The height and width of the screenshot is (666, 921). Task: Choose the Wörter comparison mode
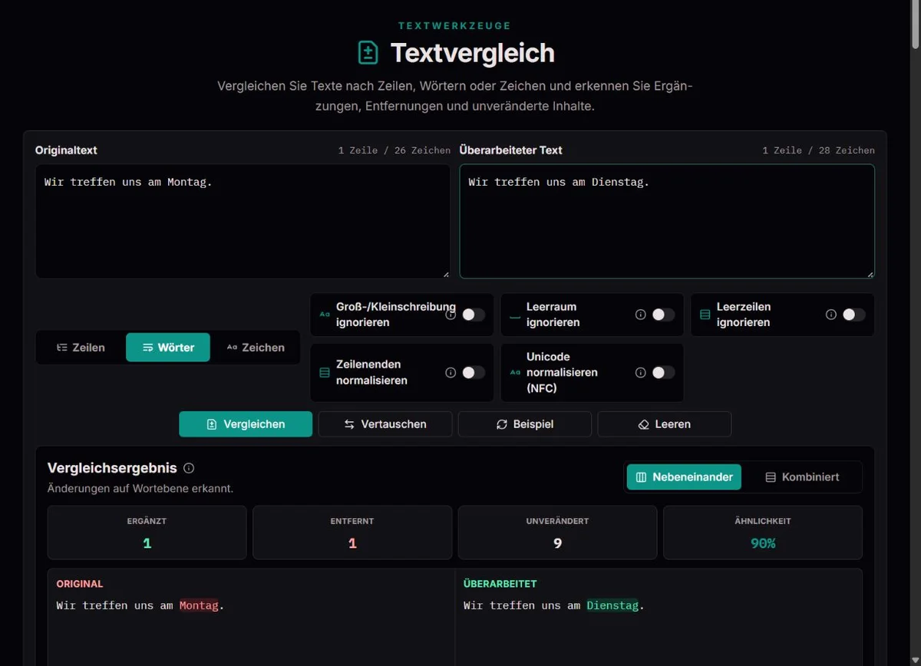coord(168,348)
